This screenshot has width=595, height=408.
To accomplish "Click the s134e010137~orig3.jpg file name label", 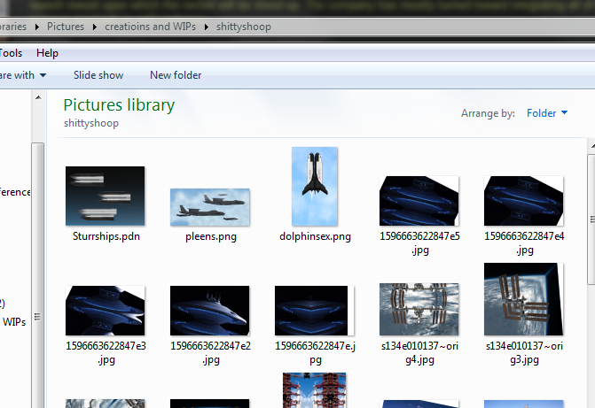I will (x=524, y=353).
